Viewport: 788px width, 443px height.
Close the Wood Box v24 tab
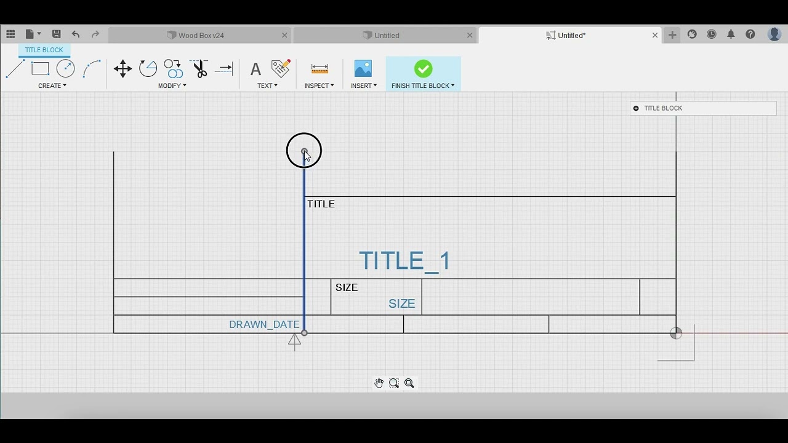pos(284,35)
